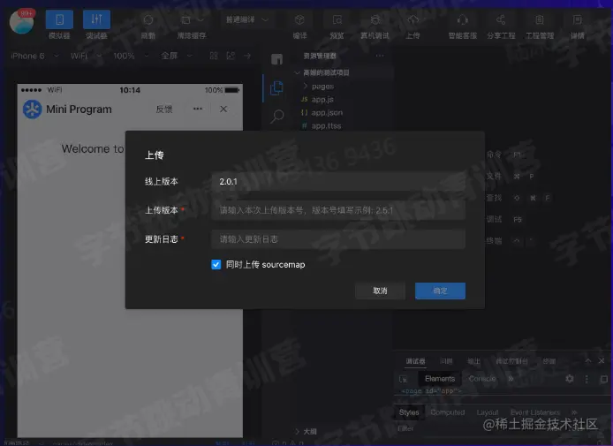
Task: Click the 预览 preview icon
Action: [x=337, y=19]
